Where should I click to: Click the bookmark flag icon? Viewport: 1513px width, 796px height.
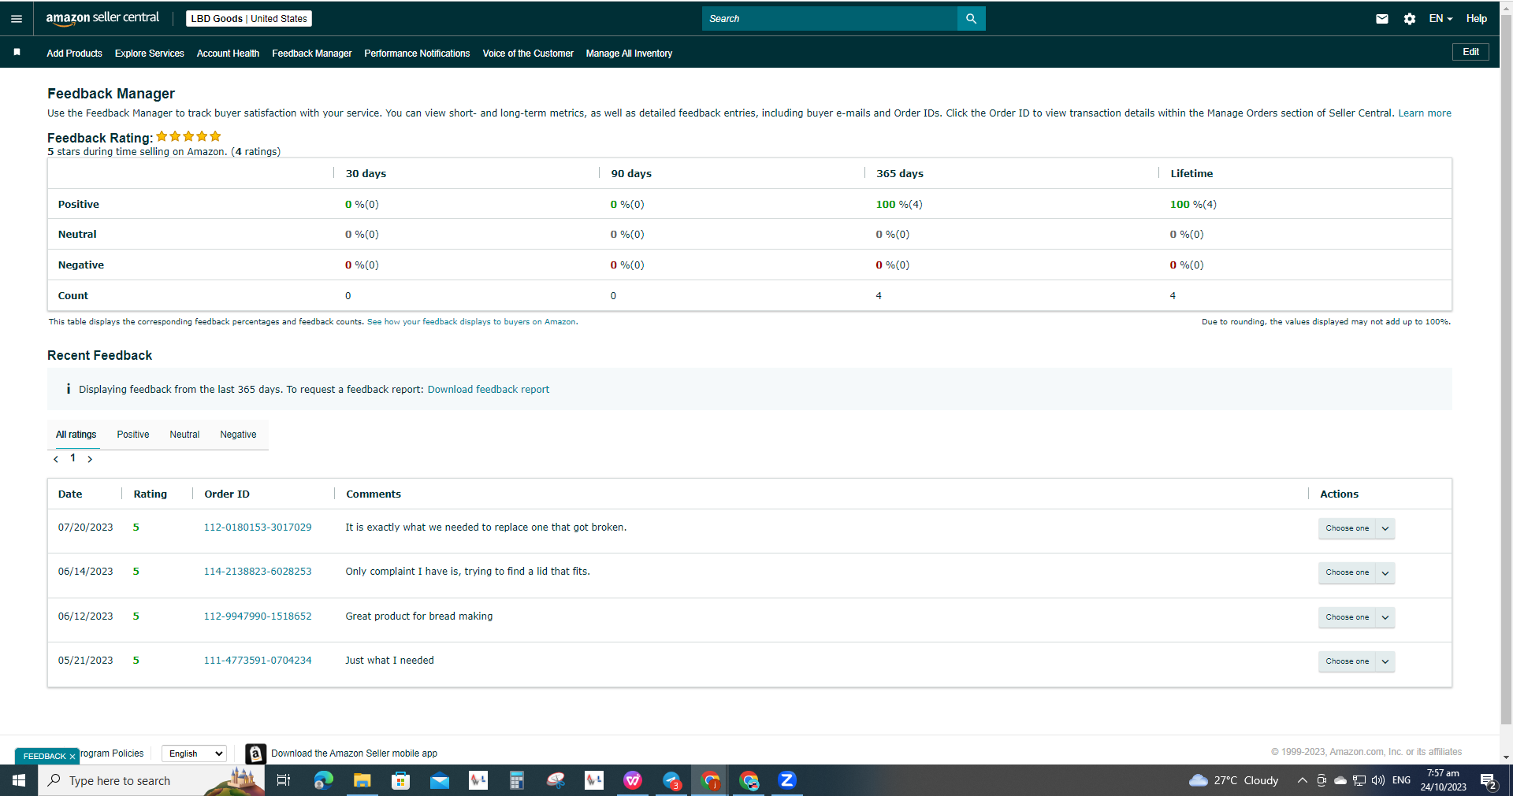pyautogui.click(x=17, y=52)
